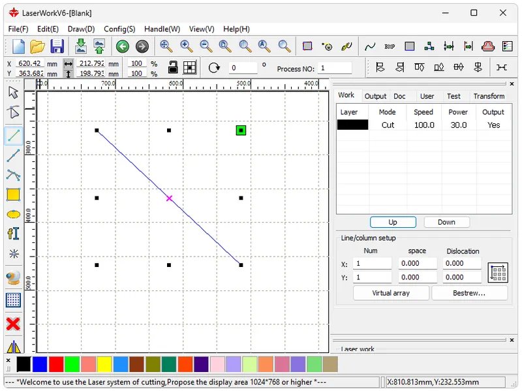The height and width of the screenshot is (391, 522).
Task: Click the Y space field in Line/column setup
Action: [x=418, y=277]
